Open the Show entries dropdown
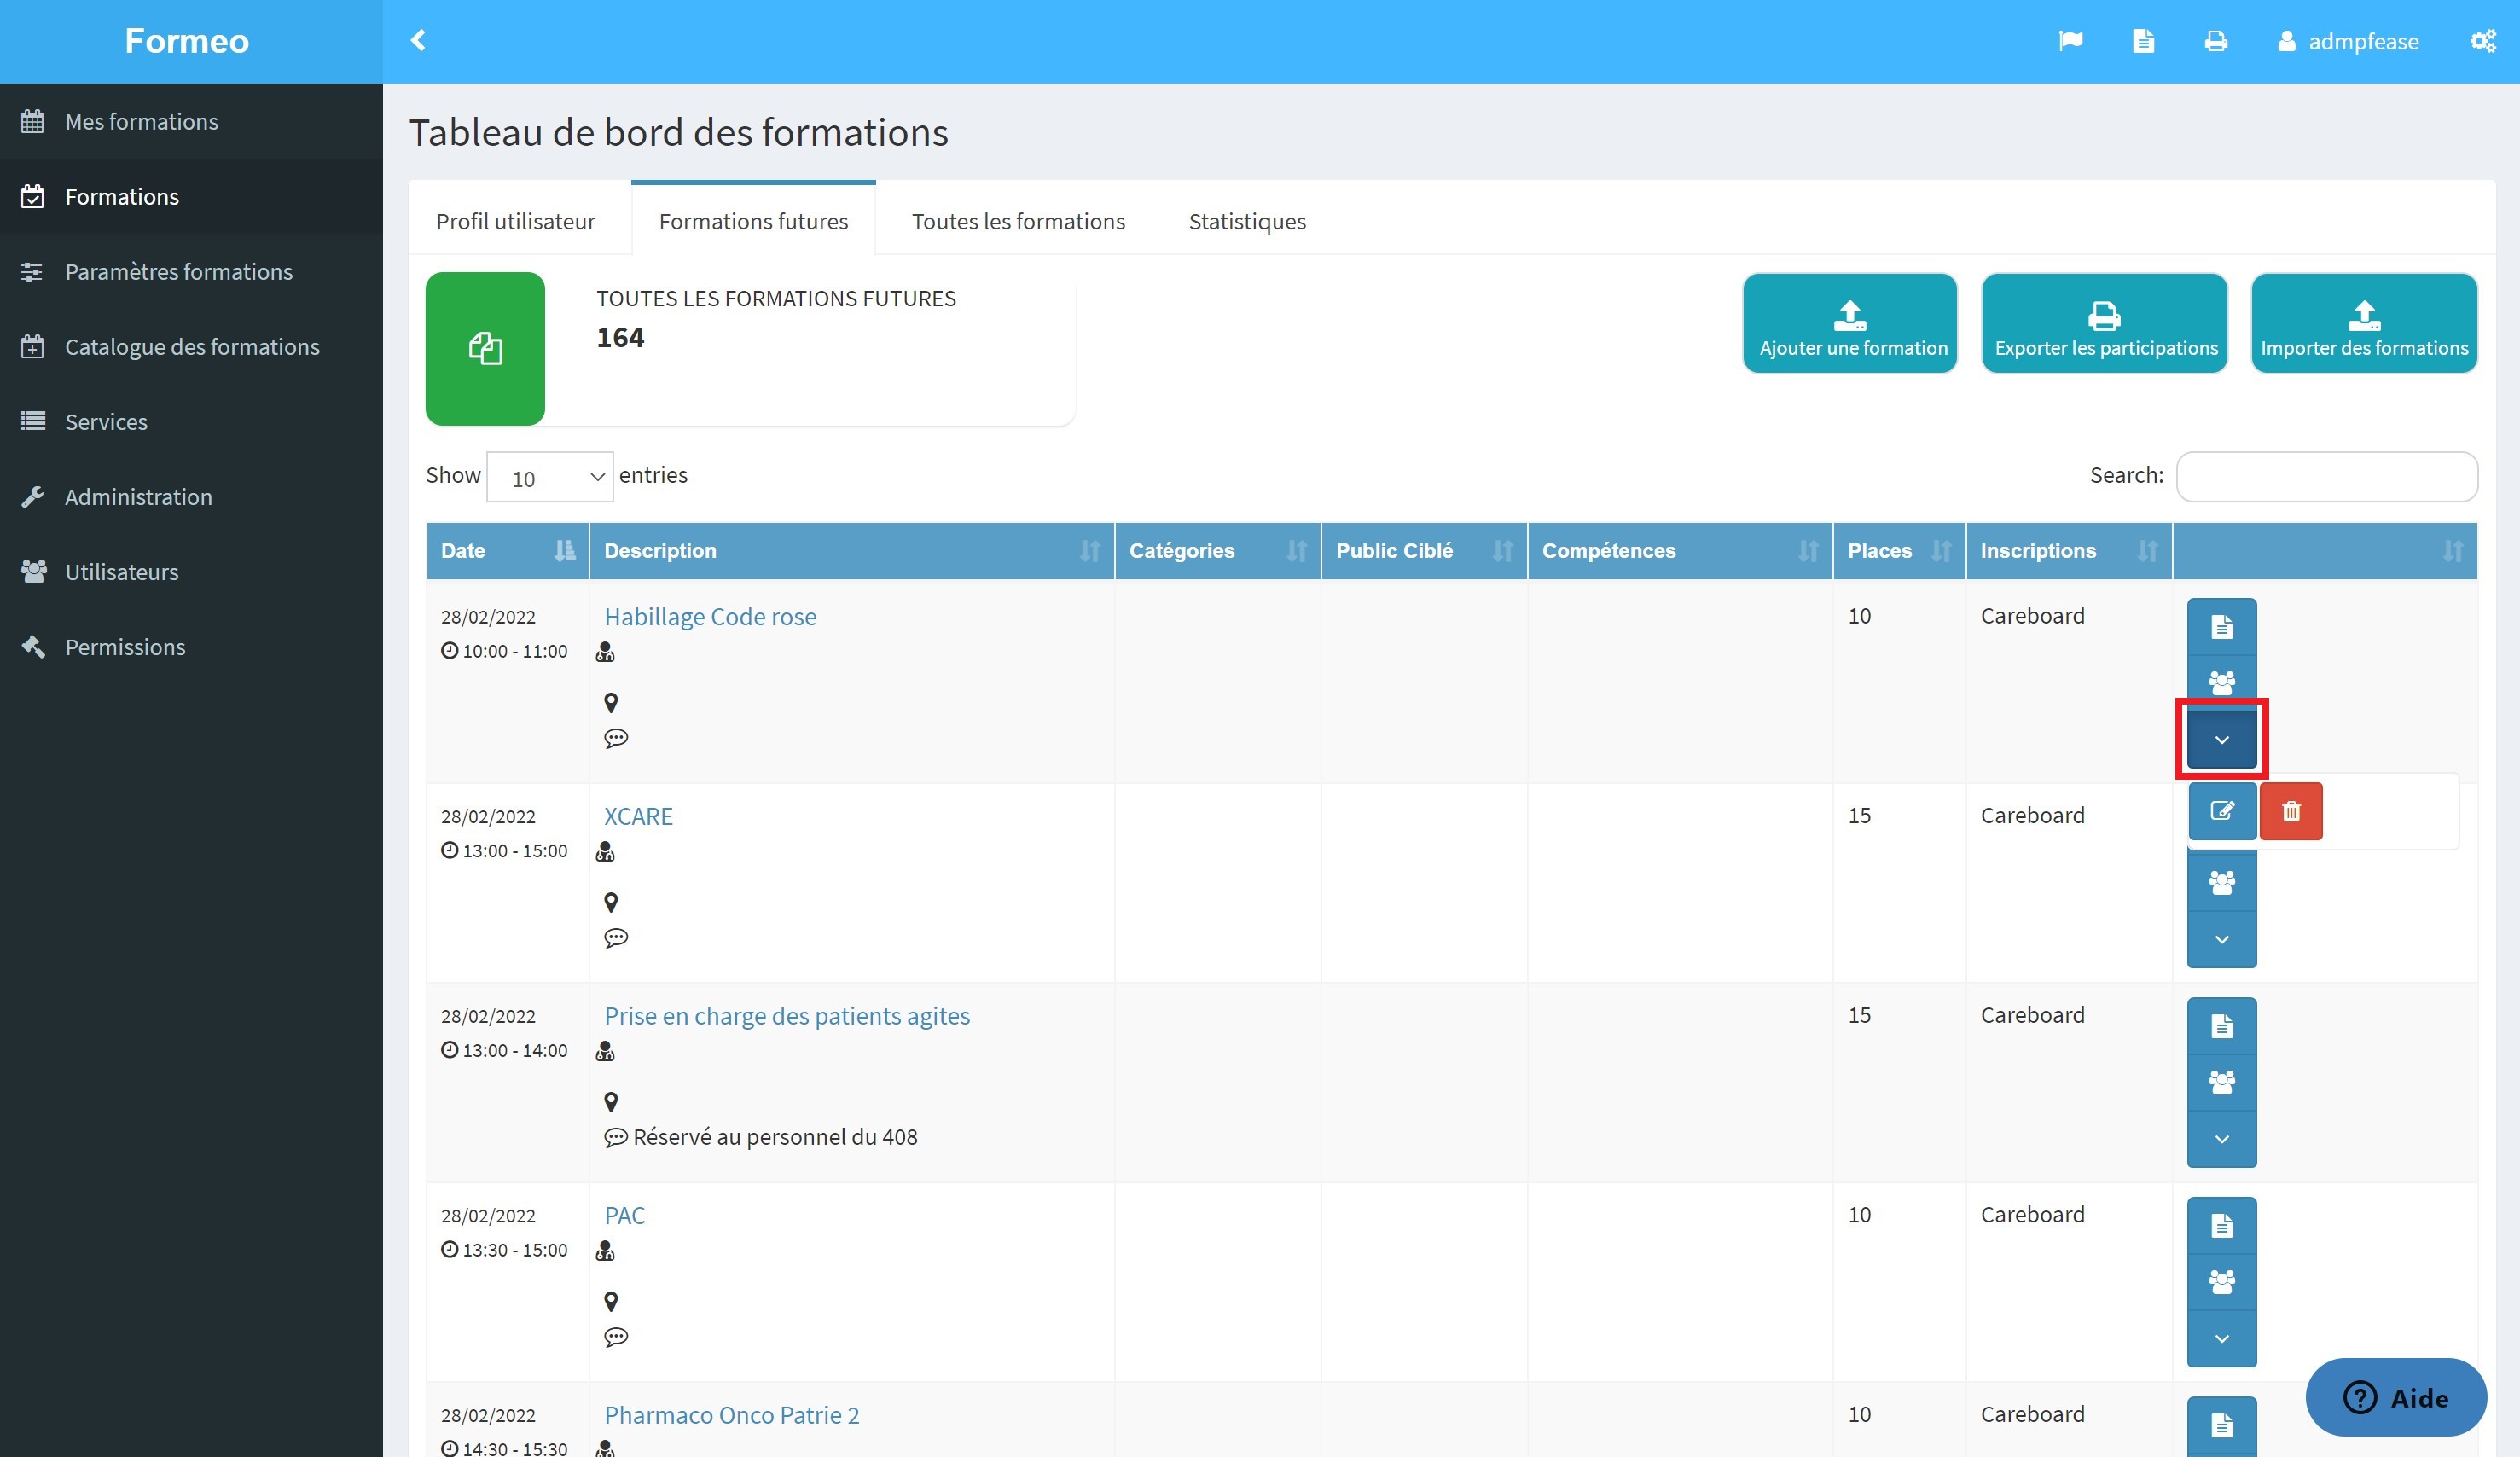2520x1457 pixels. 549,477
